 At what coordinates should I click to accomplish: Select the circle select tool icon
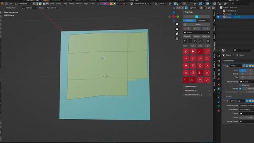click(195, 41)
